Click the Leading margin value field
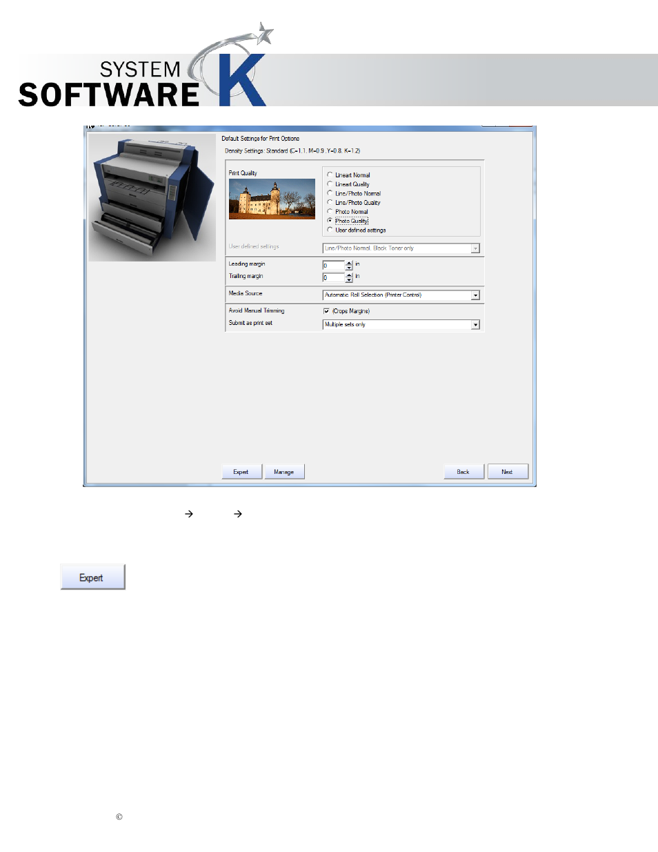The image size is (658, 852). [x=333, y=266]
